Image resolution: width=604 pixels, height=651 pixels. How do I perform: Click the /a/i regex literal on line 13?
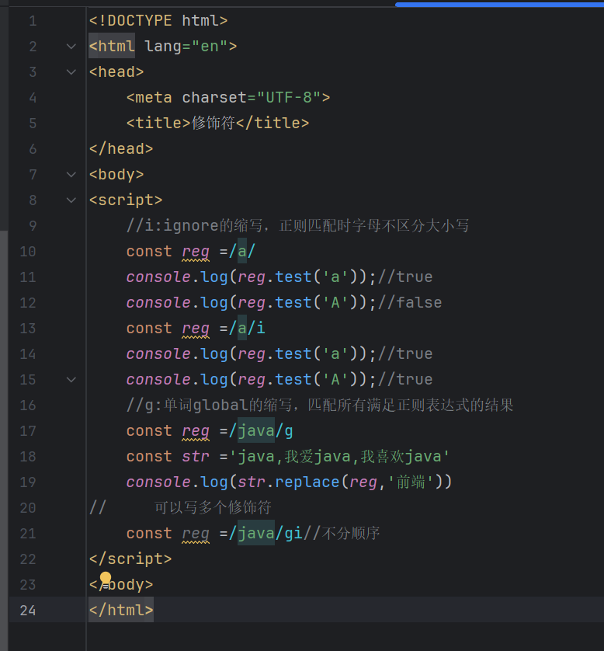(247, 329)
